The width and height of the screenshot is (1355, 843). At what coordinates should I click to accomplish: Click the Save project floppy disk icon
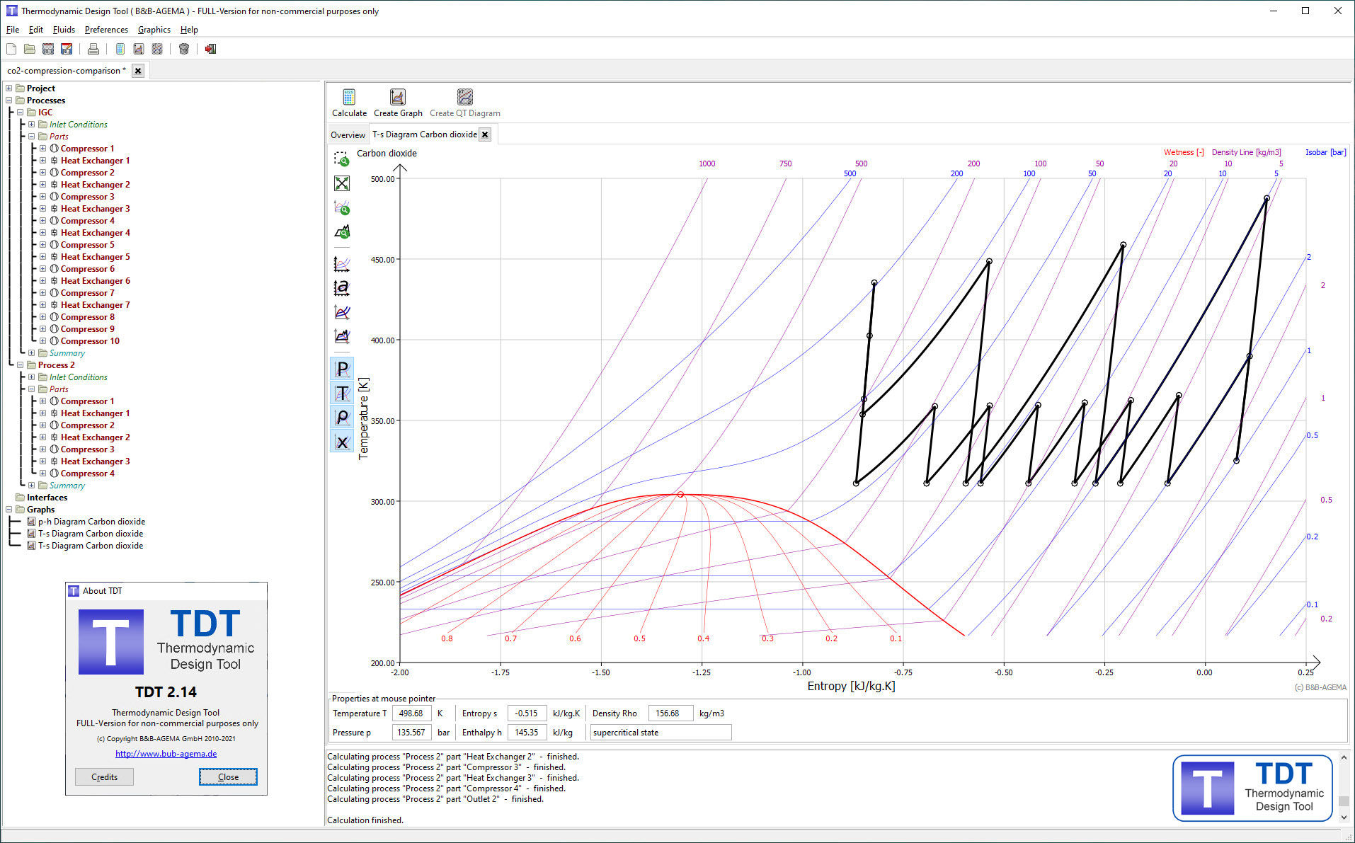(67, 48)
